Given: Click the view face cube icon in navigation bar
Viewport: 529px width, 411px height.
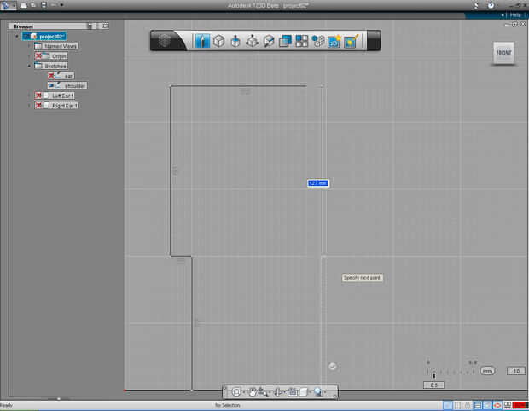Looking at the screenshot, I should click(x=304, y=391).
